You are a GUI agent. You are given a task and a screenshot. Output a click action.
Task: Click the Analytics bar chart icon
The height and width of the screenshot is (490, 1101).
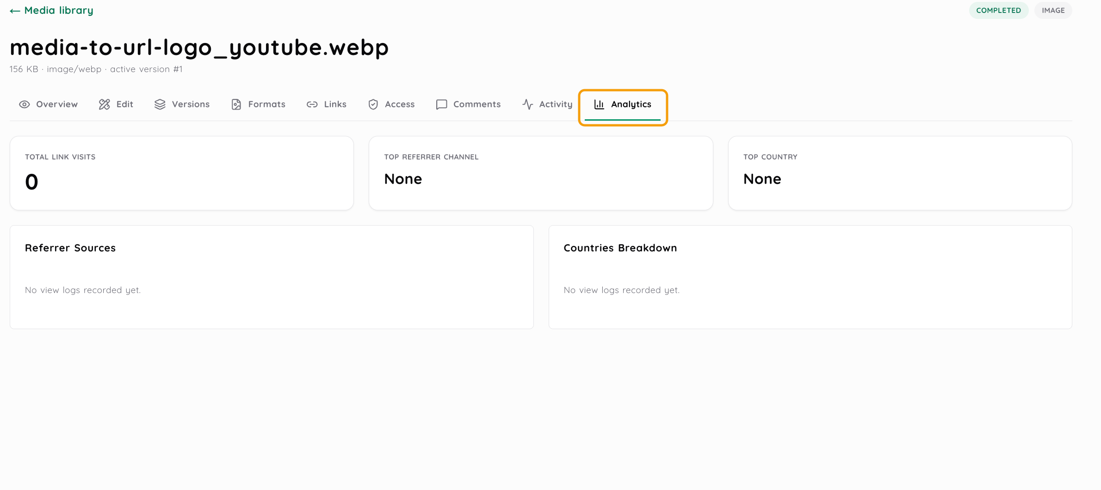point(599,104)
